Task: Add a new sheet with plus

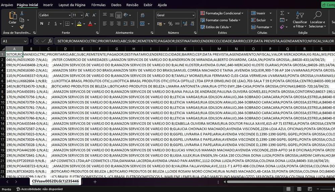Action: [x=95, y=182]
